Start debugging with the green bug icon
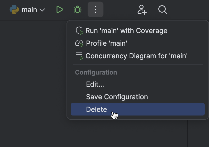This screenshot has height=147, width=209. pos(77,10)
